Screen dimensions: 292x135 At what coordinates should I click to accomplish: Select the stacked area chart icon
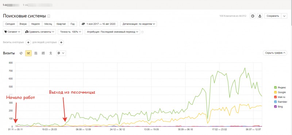[x=36, y=53]
